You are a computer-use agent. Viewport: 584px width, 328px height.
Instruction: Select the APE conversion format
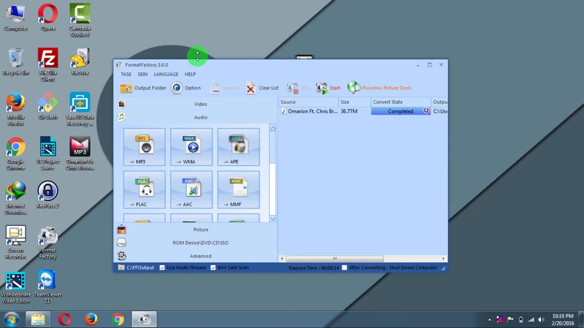(238, 147)
